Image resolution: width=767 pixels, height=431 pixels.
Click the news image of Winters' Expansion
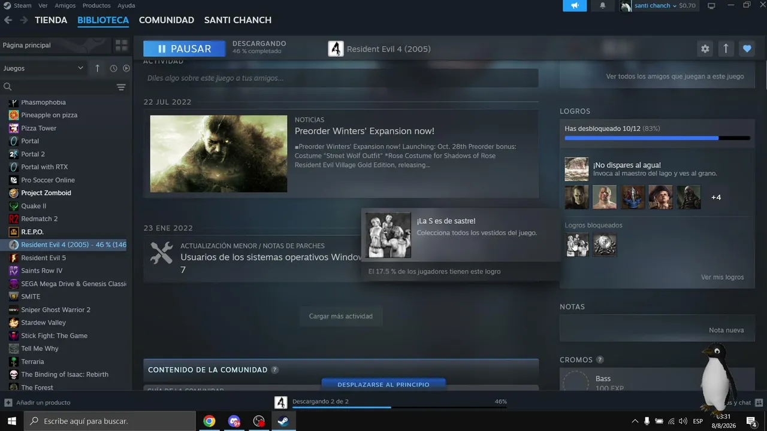(x=219, y=154)
